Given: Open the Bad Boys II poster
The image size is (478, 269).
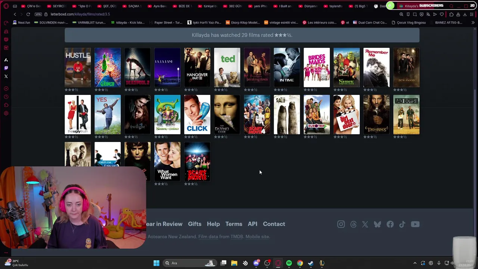Looking at the screenshot, I should 406,115.
